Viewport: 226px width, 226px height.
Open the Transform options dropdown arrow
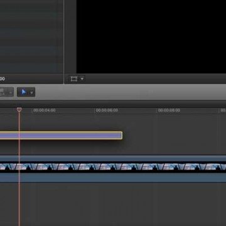[82, 79]
